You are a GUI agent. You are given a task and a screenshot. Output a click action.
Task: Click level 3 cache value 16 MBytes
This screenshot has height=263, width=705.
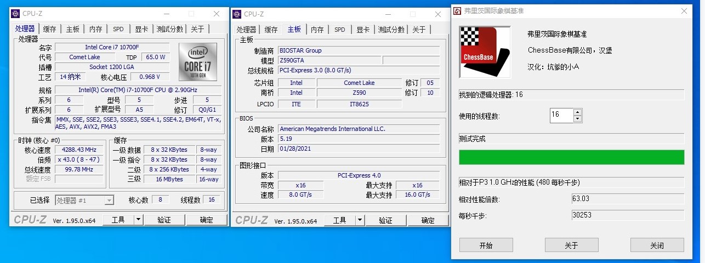(169, 179)
